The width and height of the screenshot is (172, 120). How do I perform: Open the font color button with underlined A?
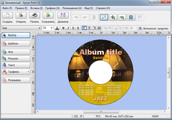(x=57, y=28)
